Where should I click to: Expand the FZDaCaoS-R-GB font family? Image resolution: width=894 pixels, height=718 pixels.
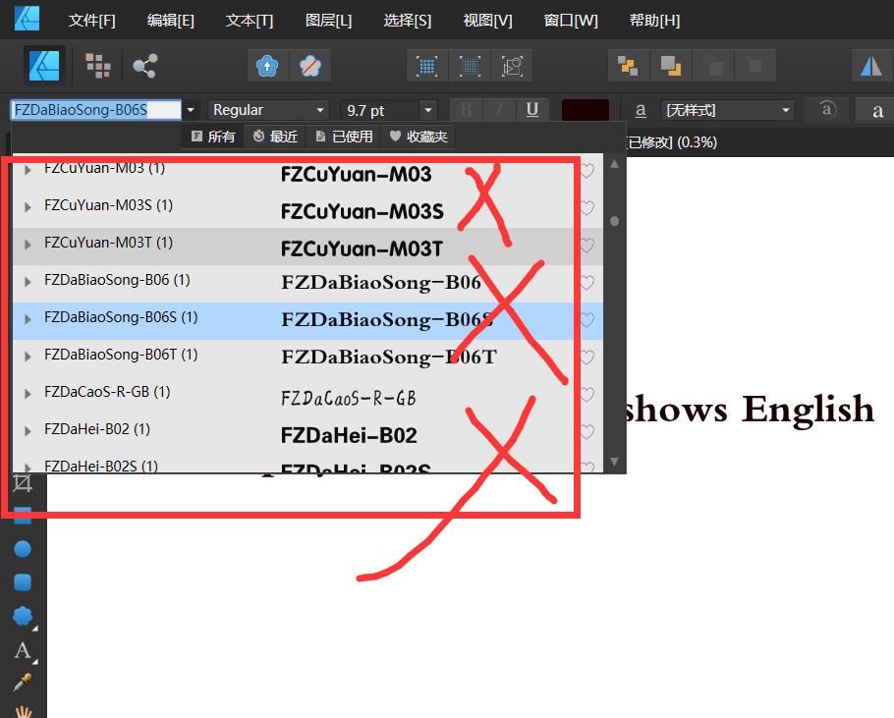pos(28,394)
